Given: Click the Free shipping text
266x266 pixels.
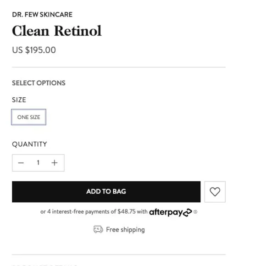Looking at the screenshot, I should coord(125,229).
